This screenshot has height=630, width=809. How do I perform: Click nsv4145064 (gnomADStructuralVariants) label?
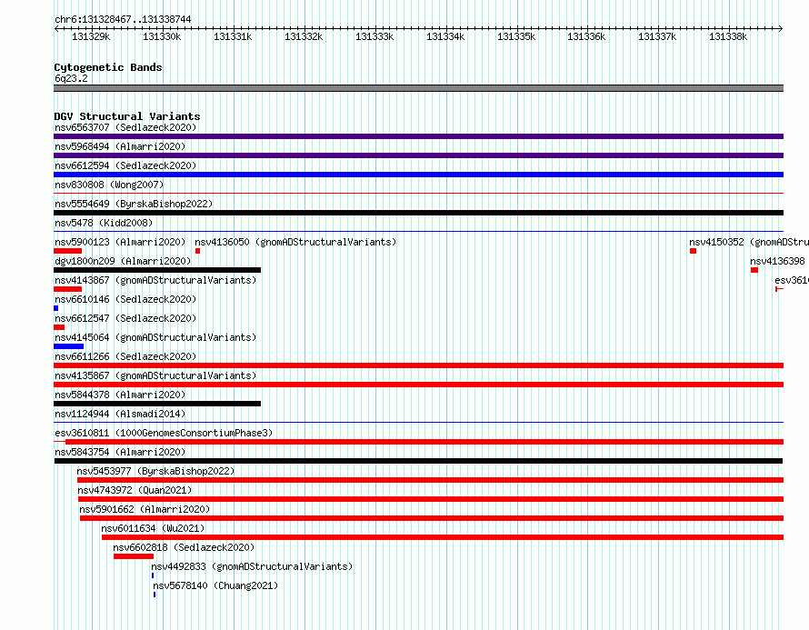click(x=155, y=337)
